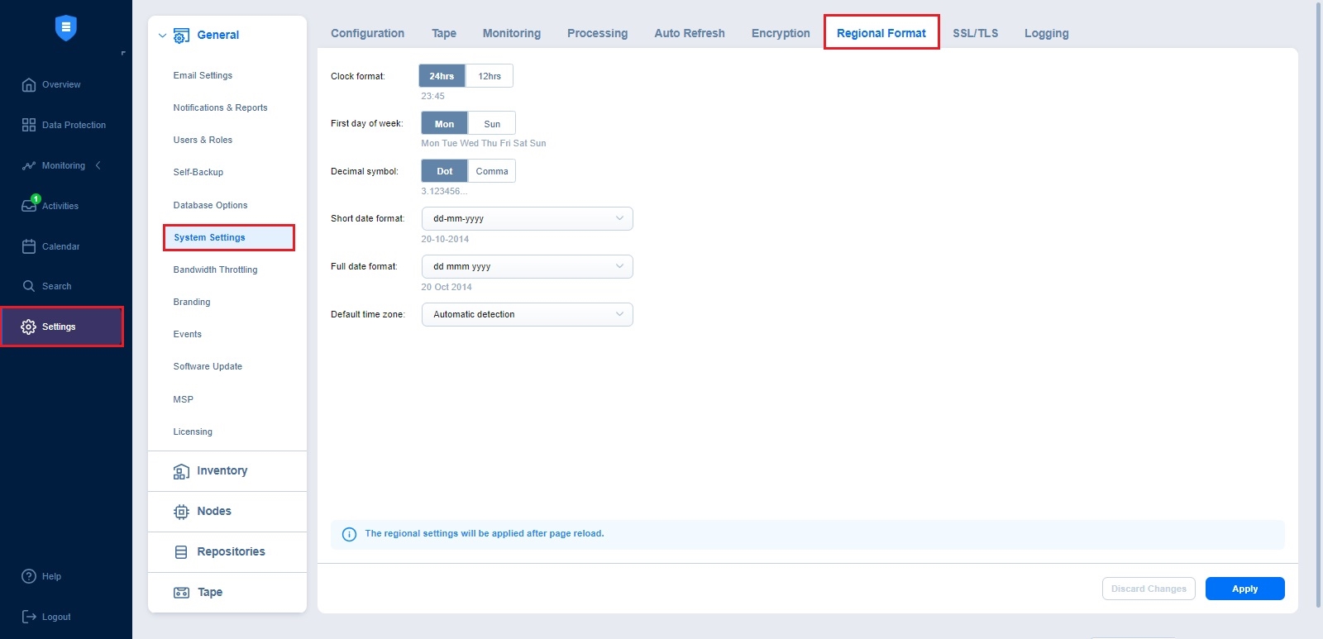Open Bandwidth Throttling settings
The height and width of the screenshot is (639, 1323).
click(x=215, y=269)
